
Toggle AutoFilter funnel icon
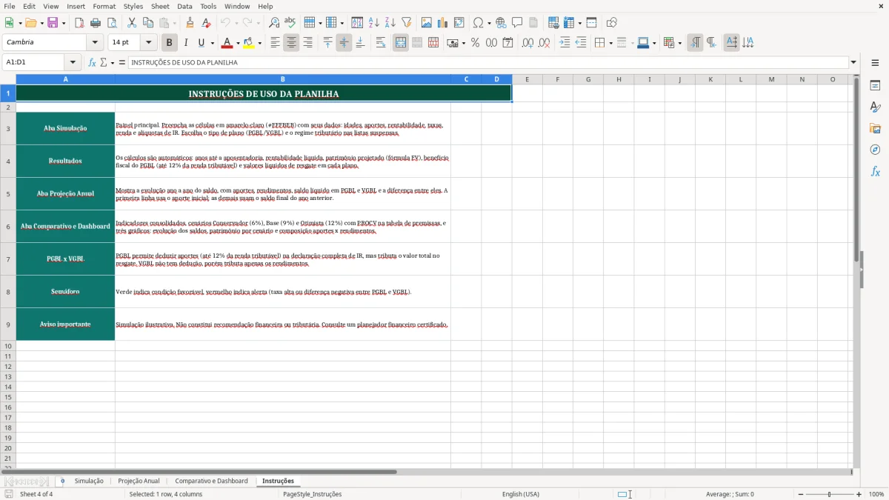click(x=406, y=23)
